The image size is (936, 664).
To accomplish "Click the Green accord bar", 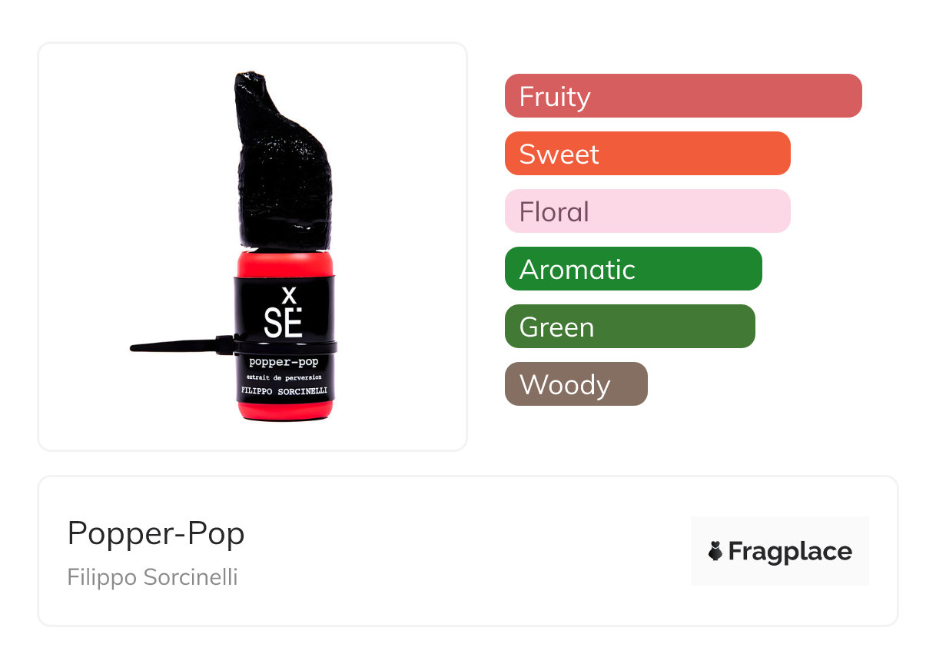I will click(630, 327).
